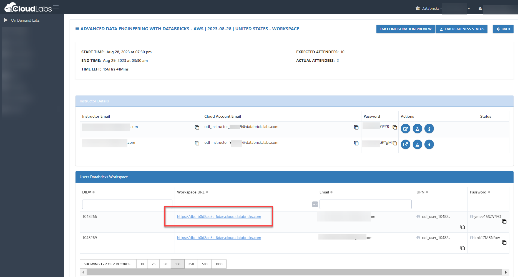Click the Users Databricks Workspace header
The width and height of the screenshot is (518, 277).
pos(294,177)
